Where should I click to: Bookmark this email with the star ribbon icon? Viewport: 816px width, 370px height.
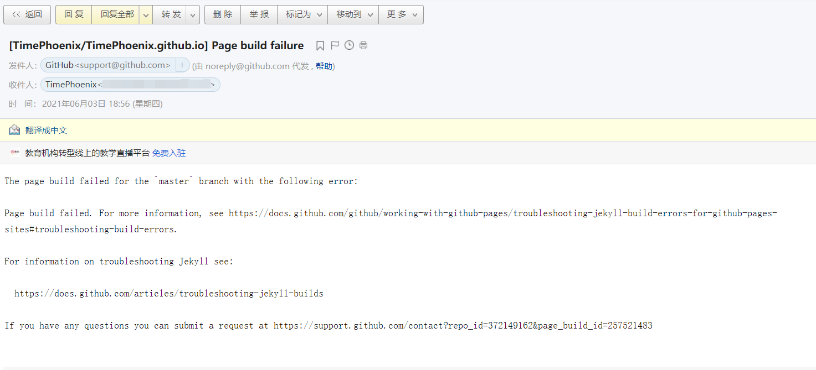(x=320, y=45)
